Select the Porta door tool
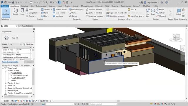Image resolution: width=188 pixels, height=106 pixels. (22, 12)
